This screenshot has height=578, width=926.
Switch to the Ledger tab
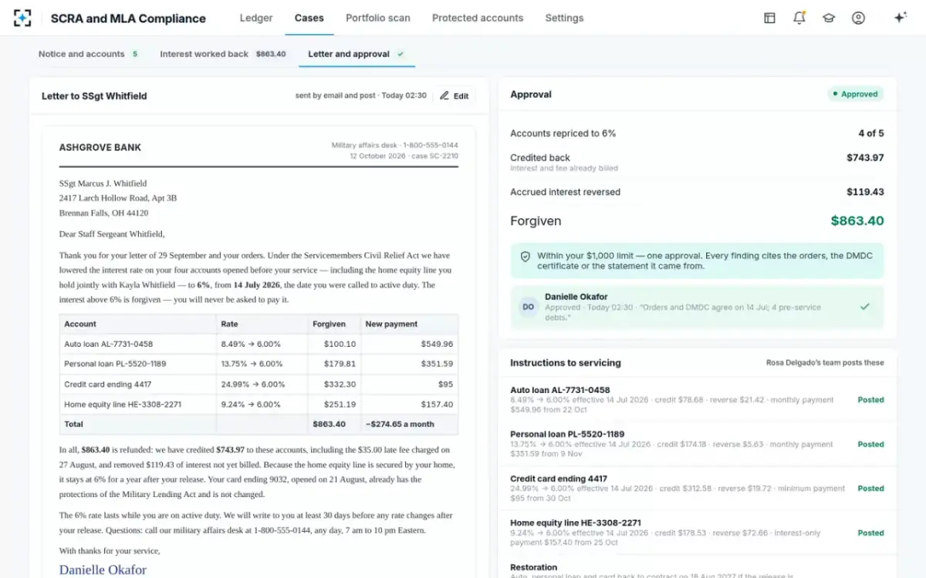pos(256,18)
